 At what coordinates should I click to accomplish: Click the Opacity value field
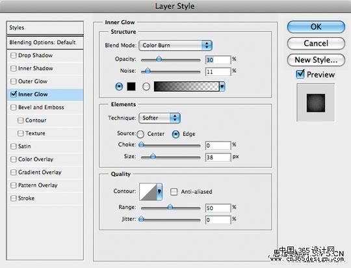(x=218, y=60)
